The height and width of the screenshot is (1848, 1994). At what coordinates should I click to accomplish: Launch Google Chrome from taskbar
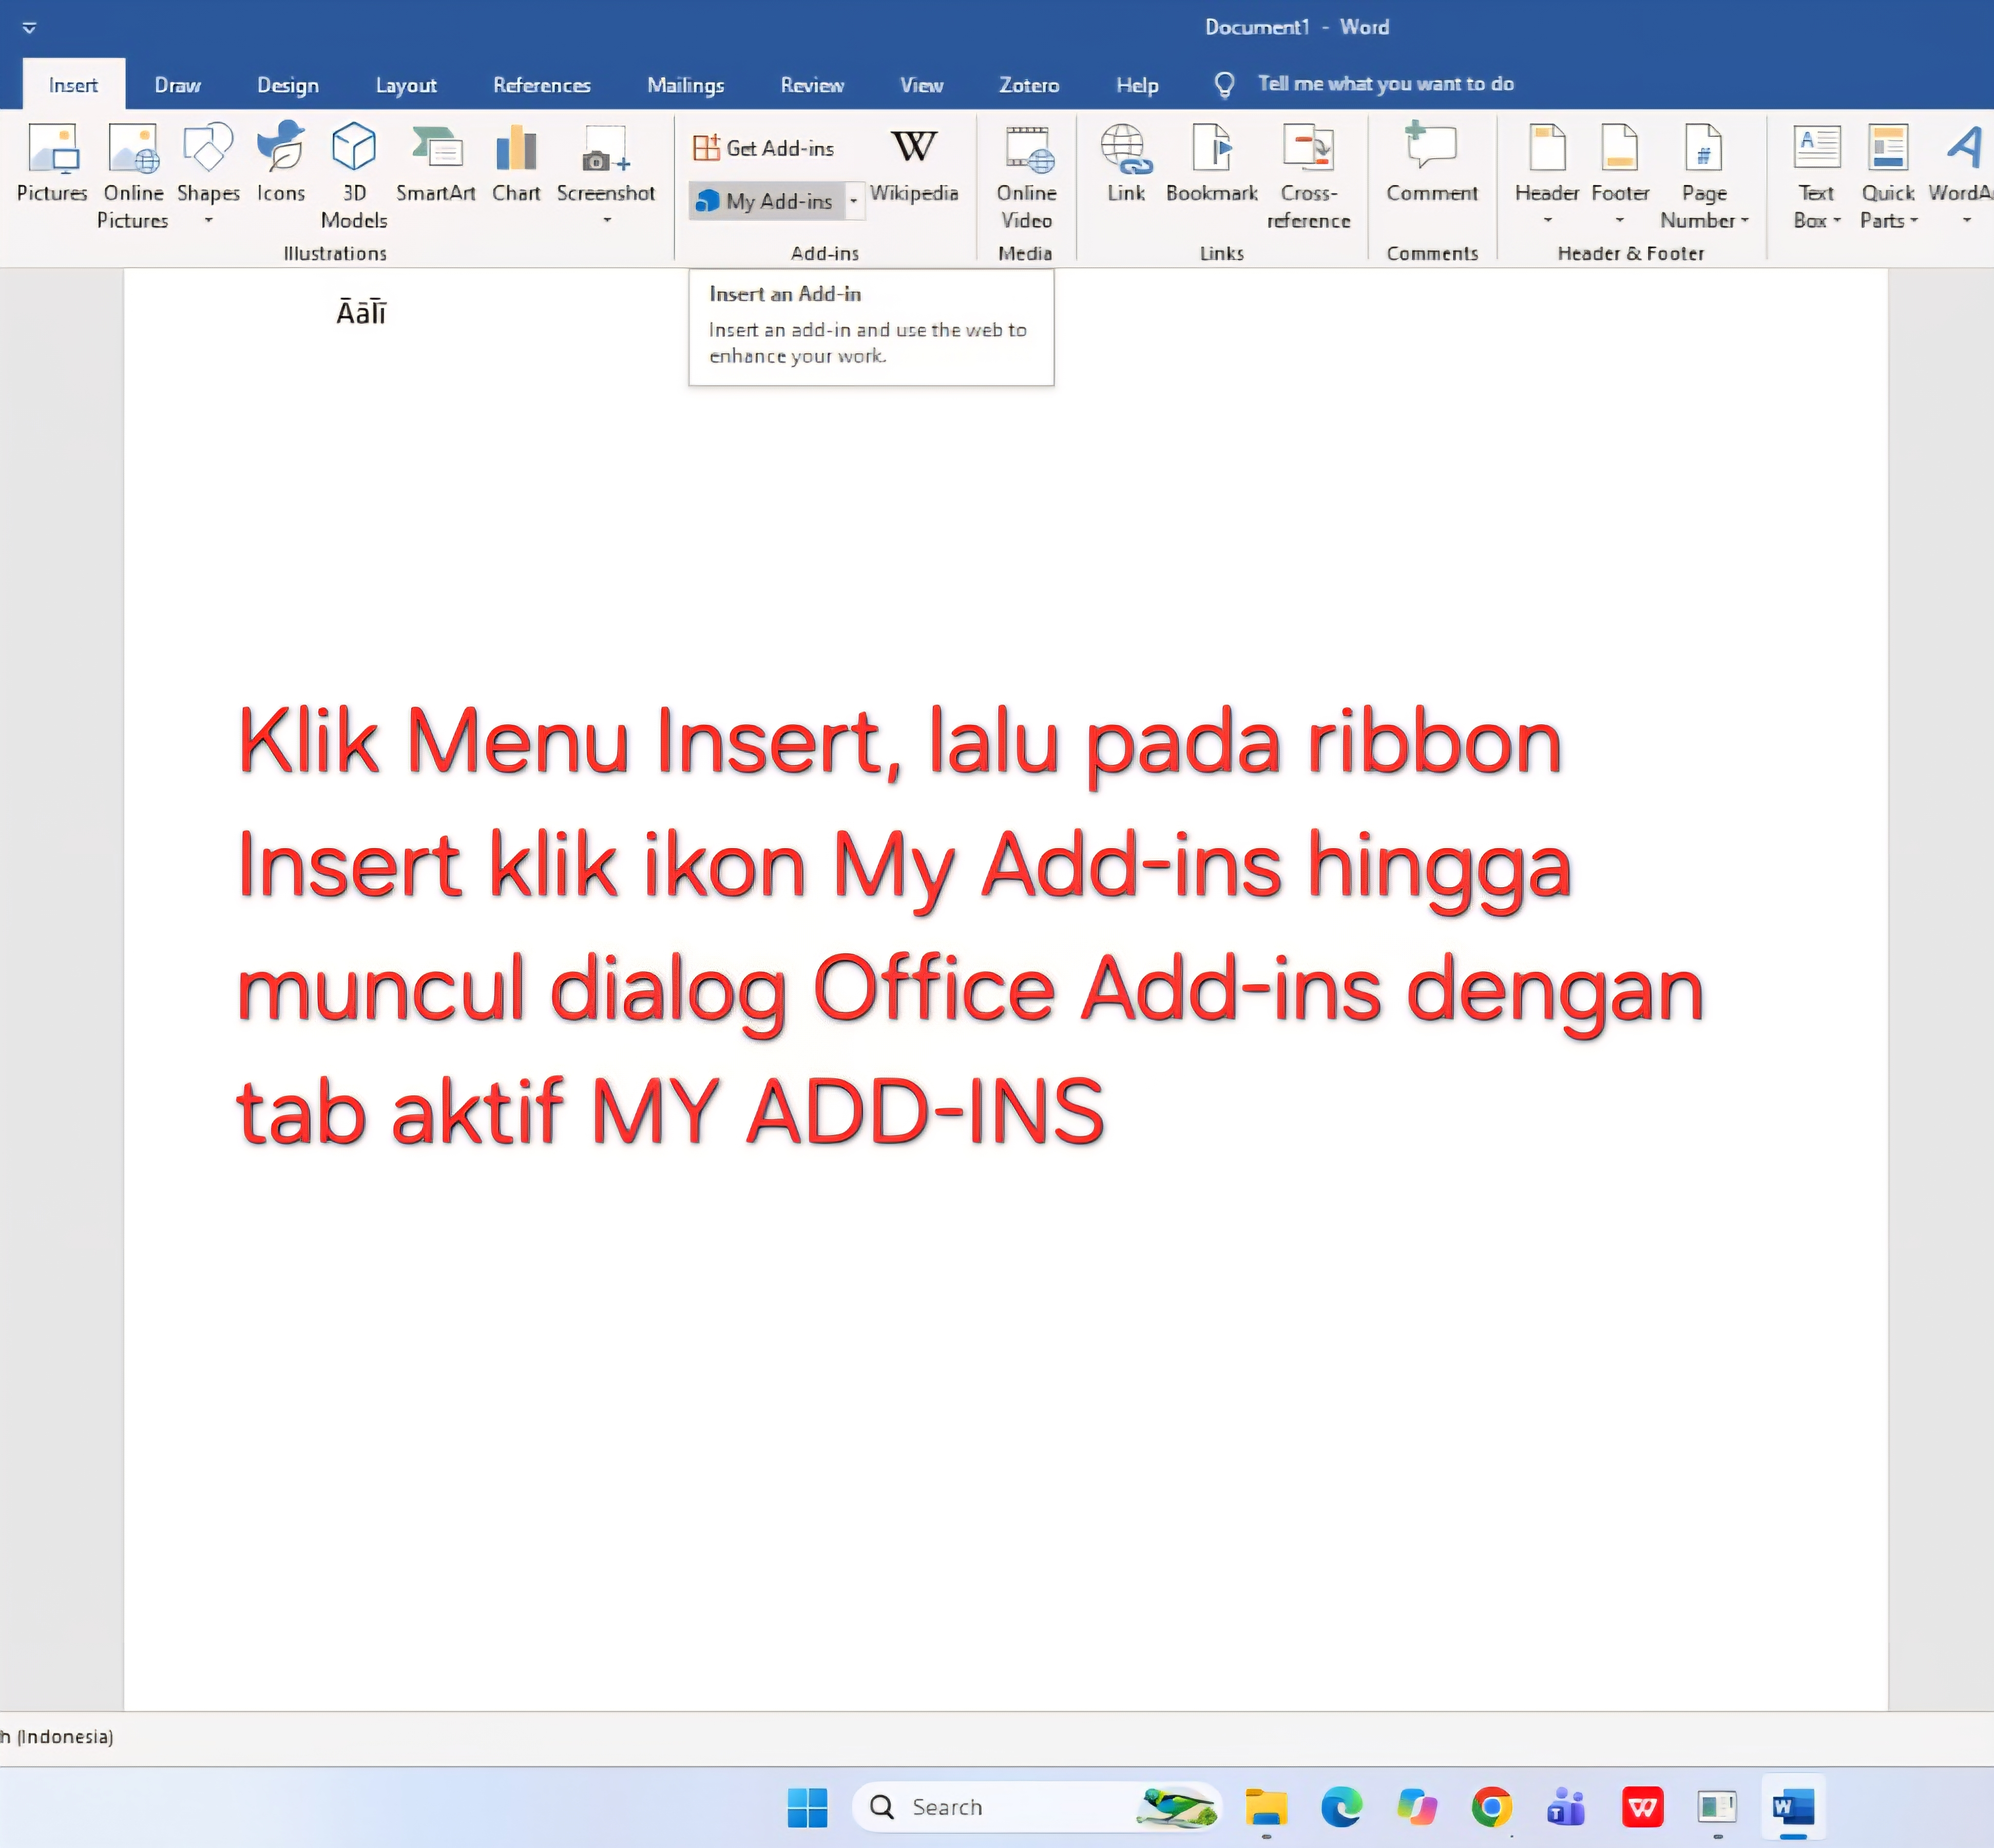pyautogui.click(x=1491, y=1807)
